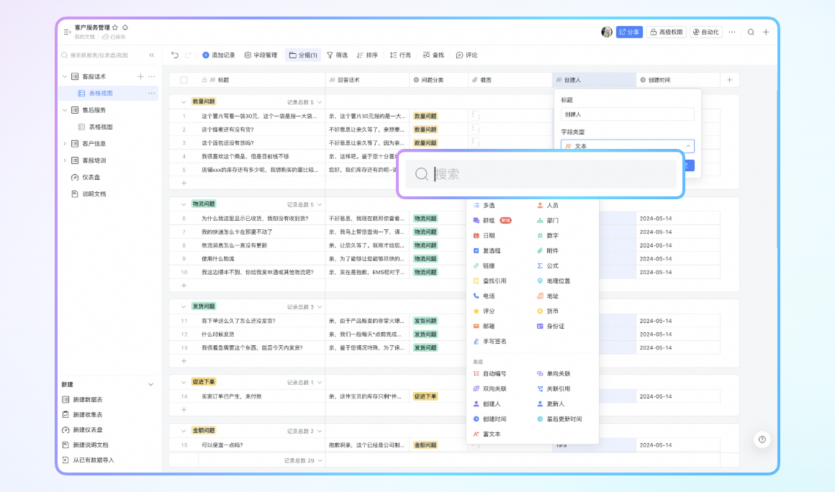Open the top-right more options ellipsis
This screenshot has width=835, height=492.
[x=732, y=32]
